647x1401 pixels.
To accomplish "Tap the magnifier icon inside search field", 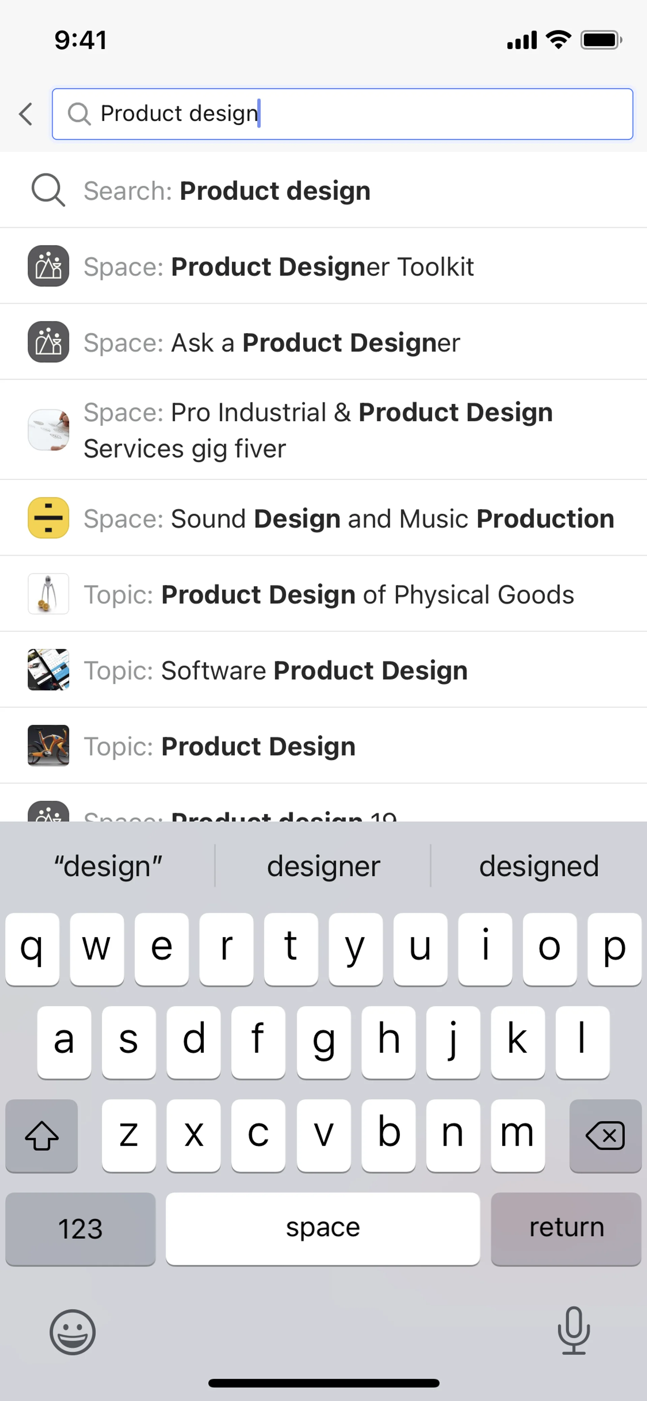I will (x=79, y=114).
